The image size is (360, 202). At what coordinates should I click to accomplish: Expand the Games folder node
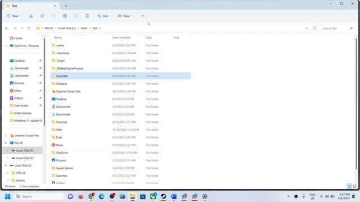8,181
